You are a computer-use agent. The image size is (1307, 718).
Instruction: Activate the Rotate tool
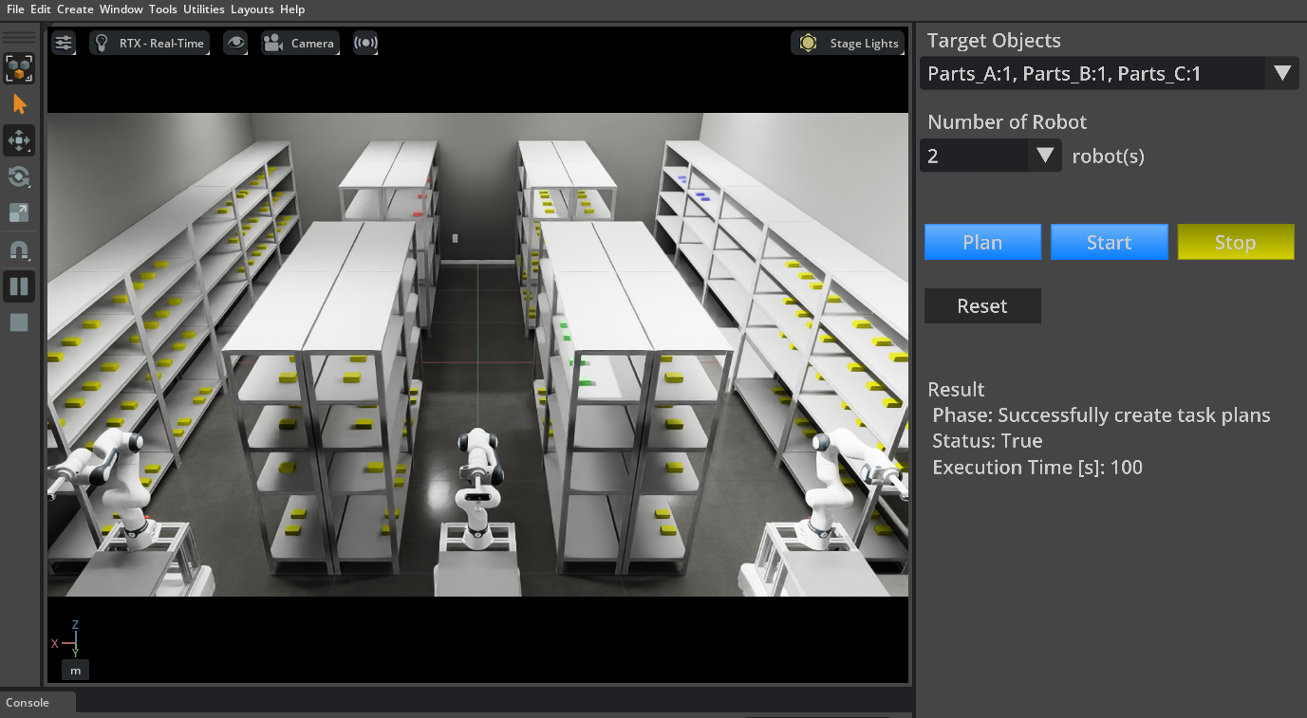click(x=19, y=176)
